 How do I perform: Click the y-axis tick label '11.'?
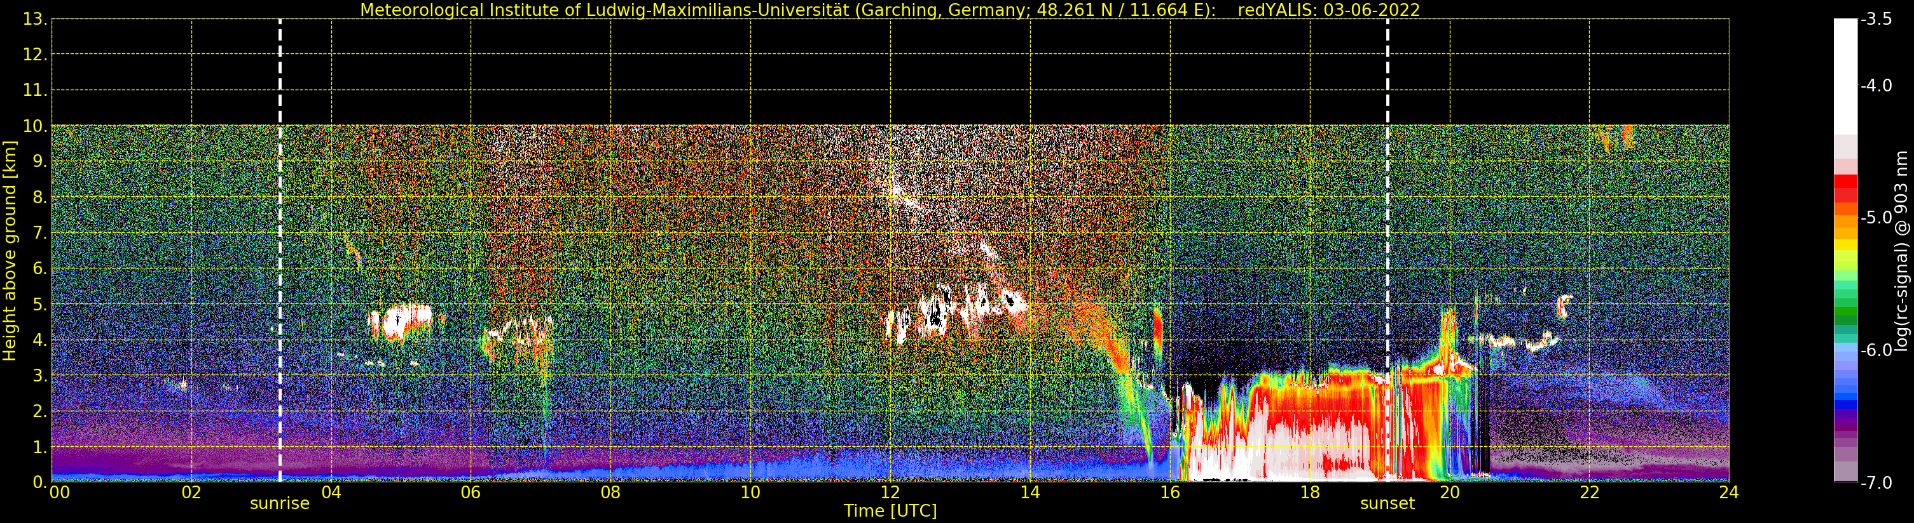(x=35, y=91)
